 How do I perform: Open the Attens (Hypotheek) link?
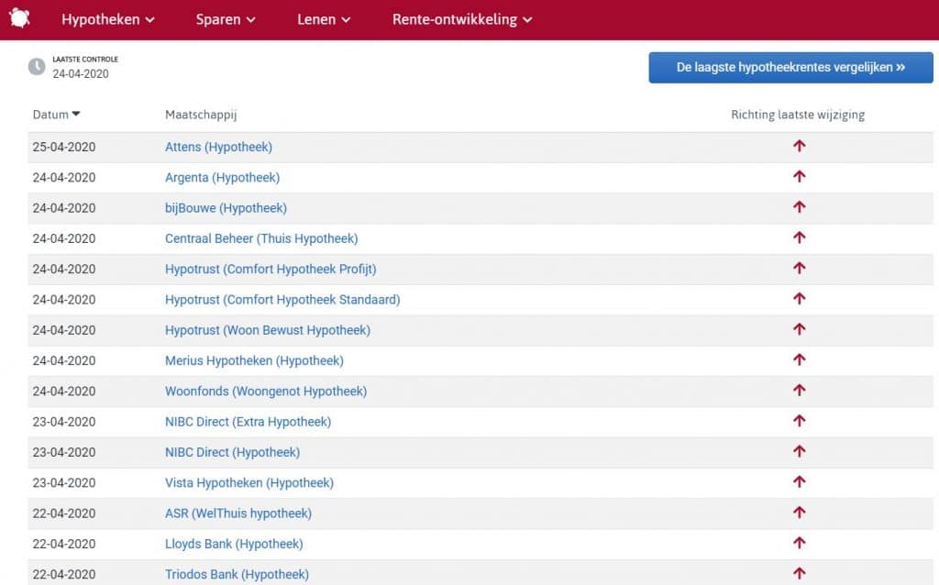coord(218,147)
